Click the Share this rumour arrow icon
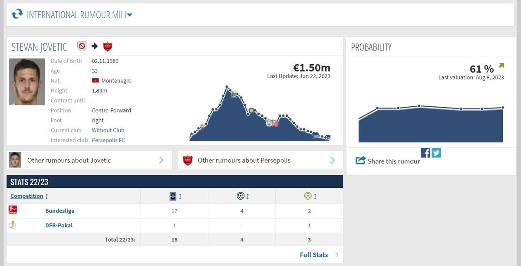Screen dimensions: 521x266 [360, 161]
